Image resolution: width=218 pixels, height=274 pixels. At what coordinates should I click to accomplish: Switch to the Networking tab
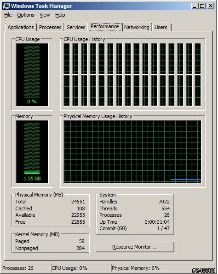click(137, 27)
